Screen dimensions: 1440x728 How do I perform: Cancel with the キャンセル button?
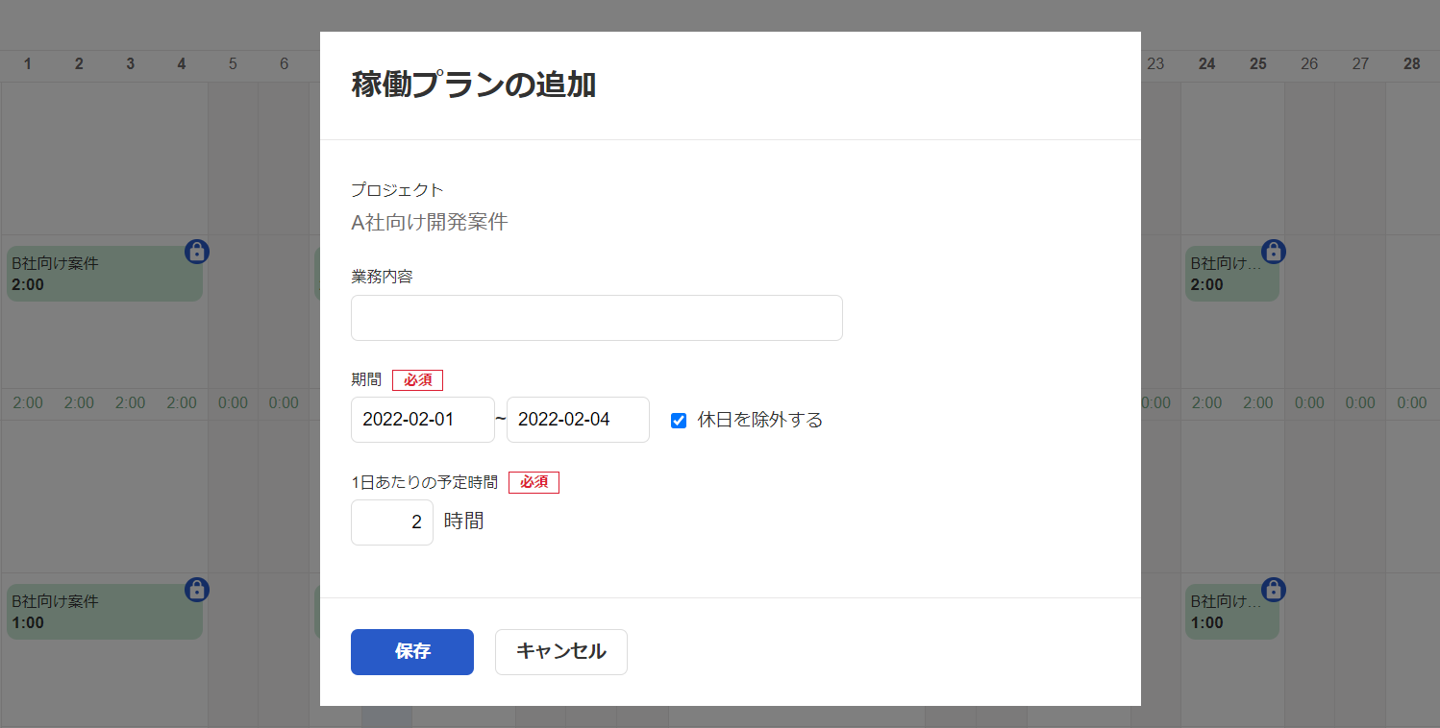click(x=561, y=652)
